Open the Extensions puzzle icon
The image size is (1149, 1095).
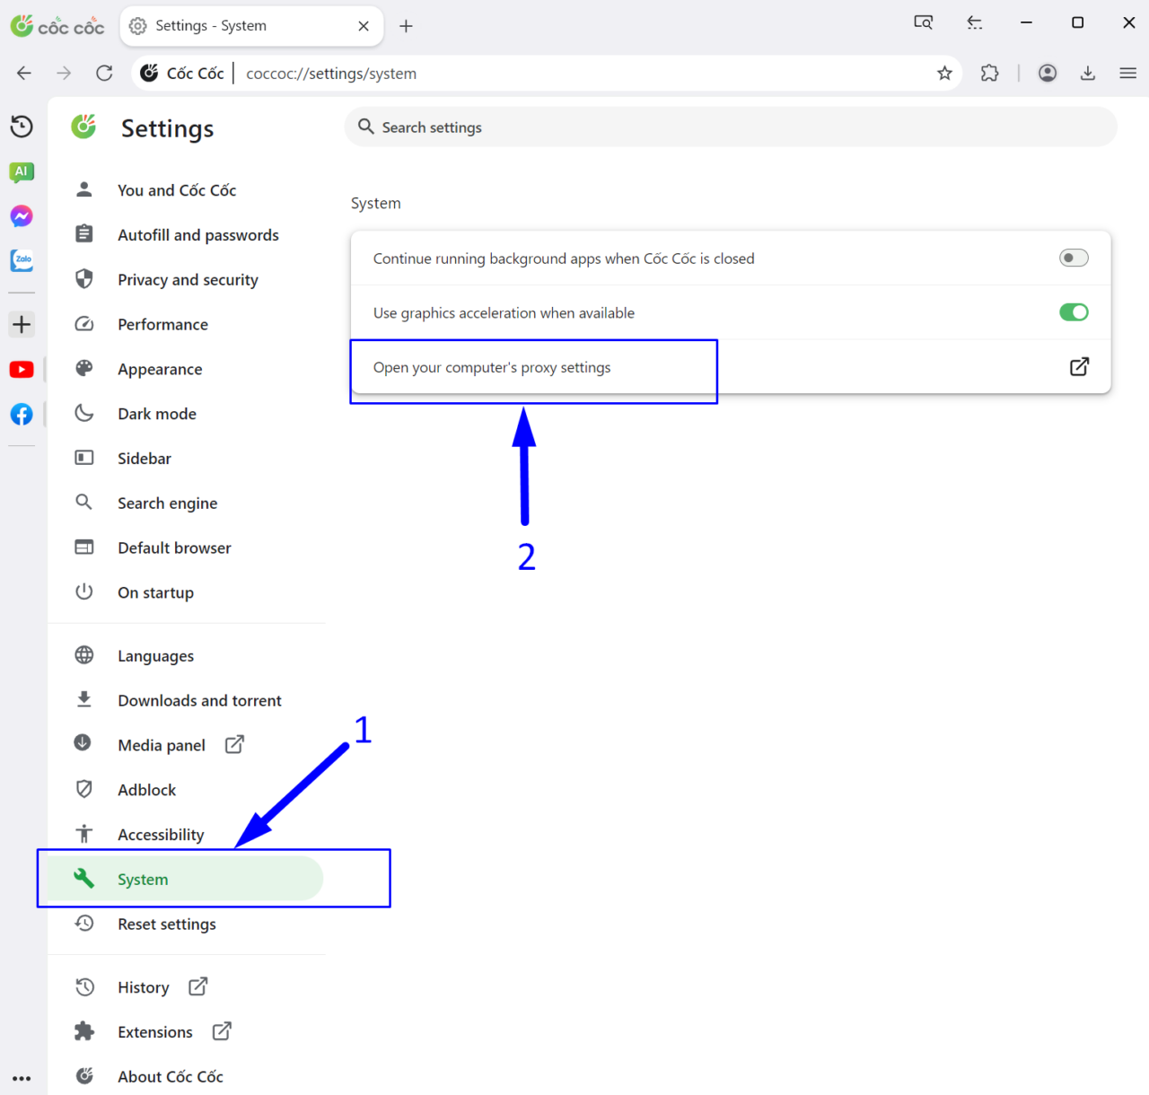pyautogui.click(x=989, y=73)
